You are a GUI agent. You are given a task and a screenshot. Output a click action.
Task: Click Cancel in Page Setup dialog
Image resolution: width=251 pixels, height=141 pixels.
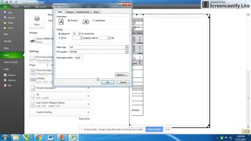point(123,82)
